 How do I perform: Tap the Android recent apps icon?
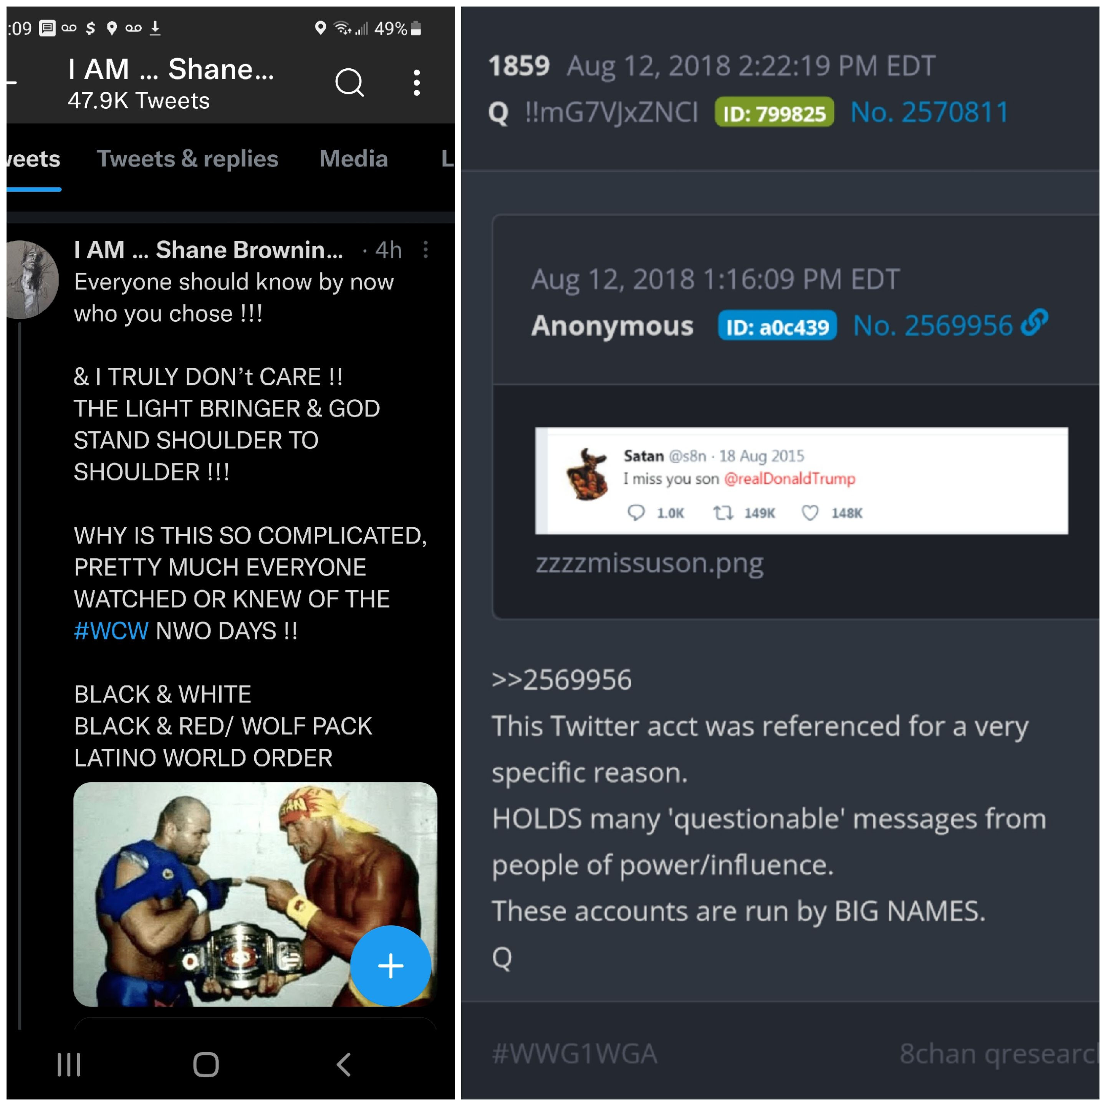click(x=69, y=1065)
